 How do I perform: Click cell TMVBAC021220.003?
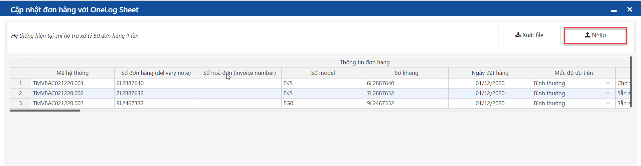click(72, 103)
